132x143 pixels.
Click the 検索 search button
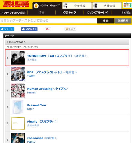pyautogui.click(x=105, y=21)
